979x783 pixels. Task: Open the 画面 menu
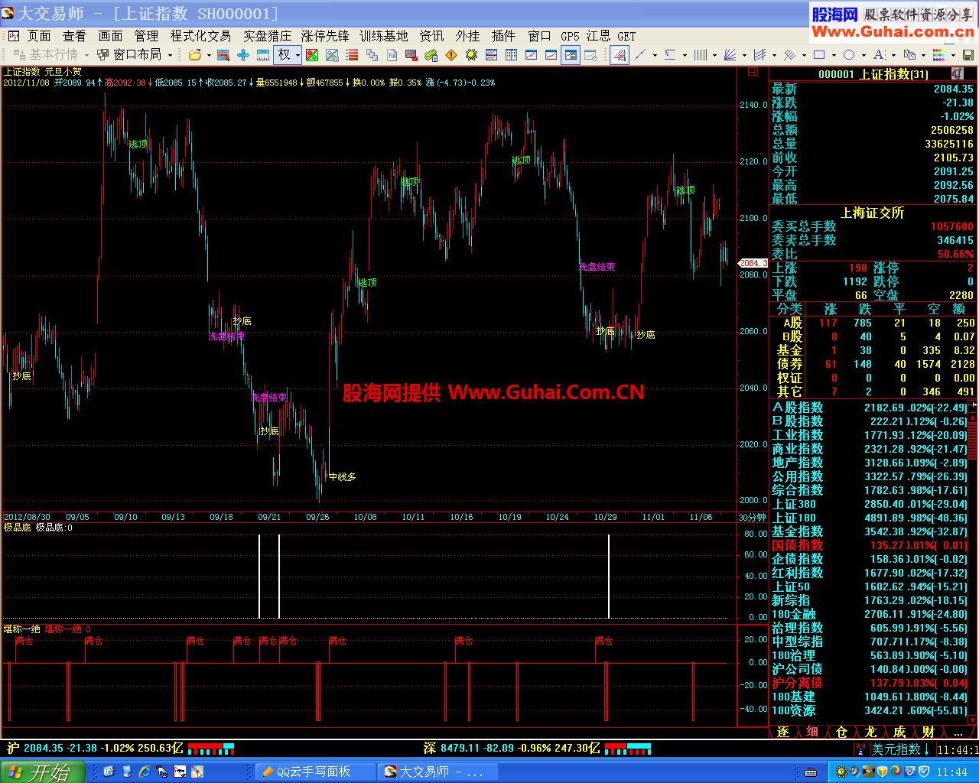point(110,36)
